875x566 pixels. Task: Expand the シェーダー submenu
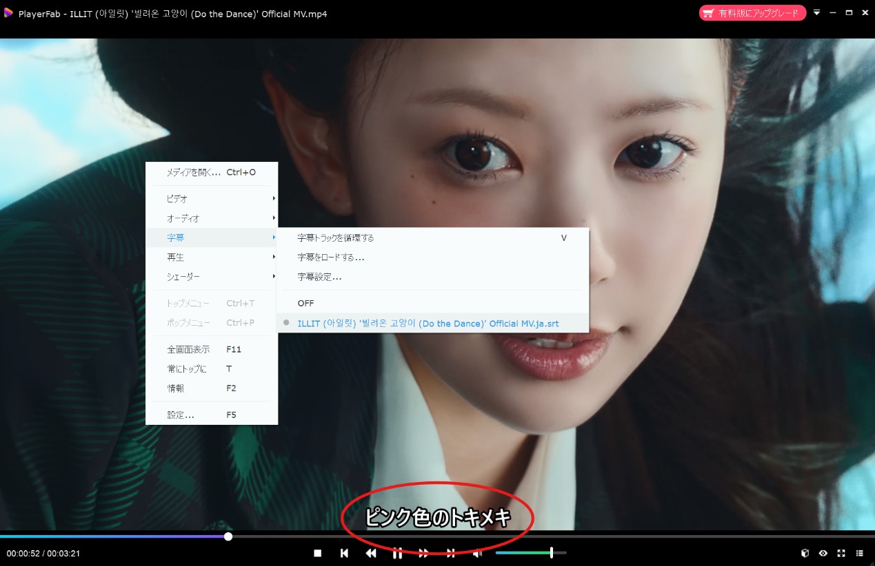[x=212, y=277]
